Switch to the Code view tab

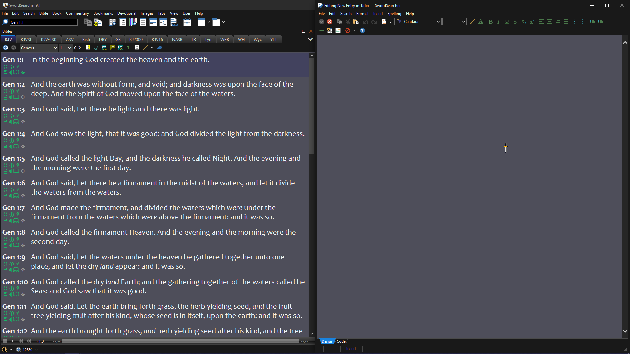click(341, 341)
